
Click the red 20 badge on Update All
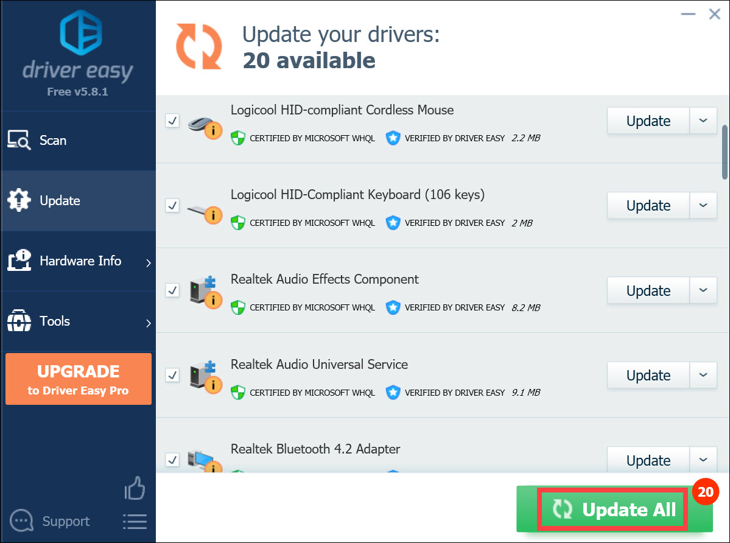point(705,491)
